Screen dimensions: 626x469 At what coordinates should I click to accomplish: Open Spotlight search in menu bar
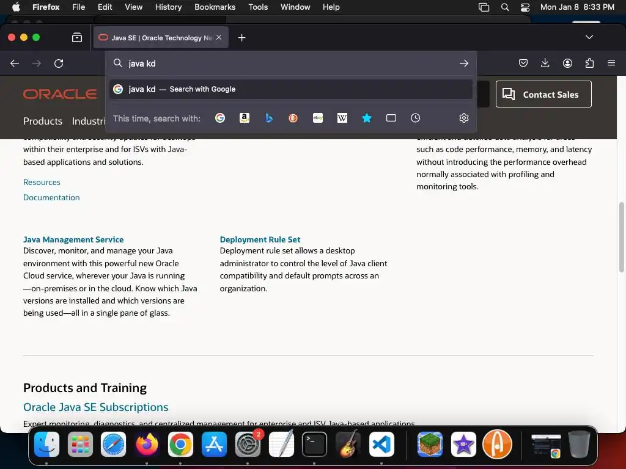(504, 7)
